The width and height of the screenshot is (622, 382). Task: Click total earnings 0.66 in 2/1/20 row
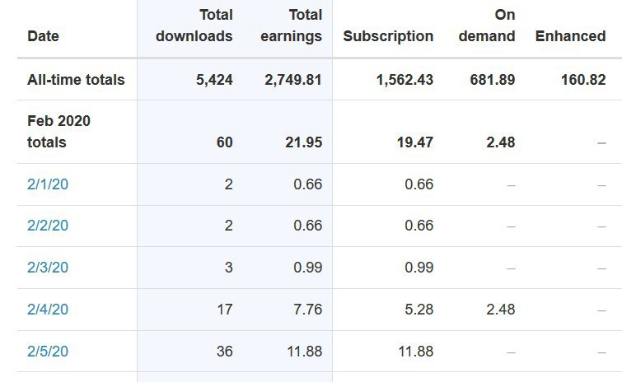(308, 184)
